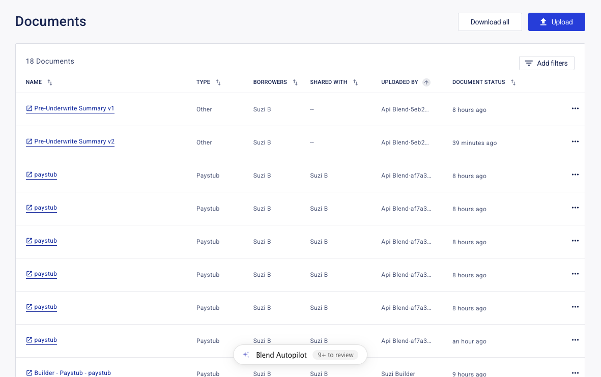Toggle Uploaded By ascending sort arrow
The image size is (601, 377).
point(426,82)
